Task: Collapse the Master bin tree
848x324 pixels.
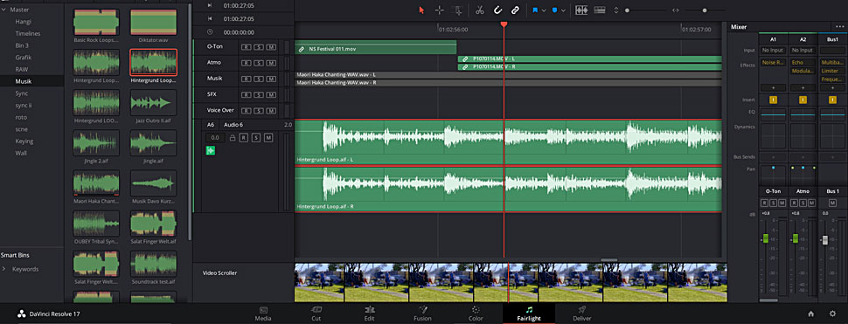Action: coord(3,10)
